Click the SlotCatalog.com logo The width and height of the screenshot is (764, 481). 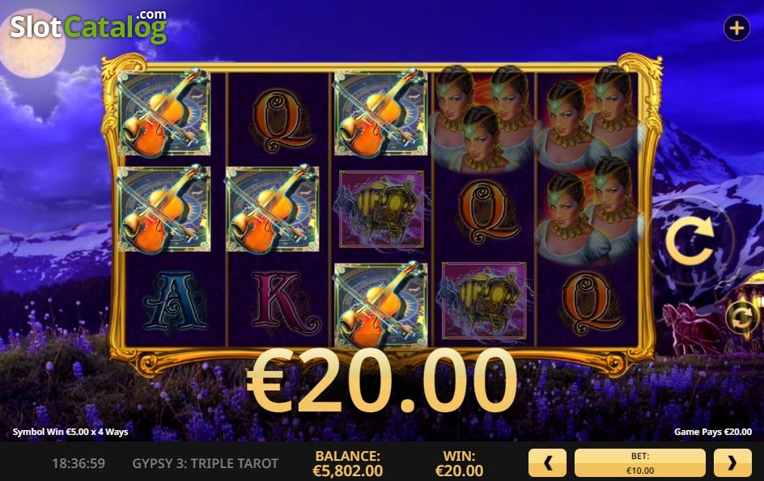click(x=89, y=27)
